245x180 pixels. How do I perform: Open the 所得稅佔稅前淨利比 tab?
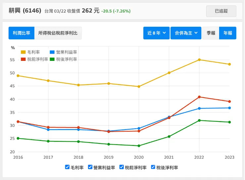(x=58, y=33)
